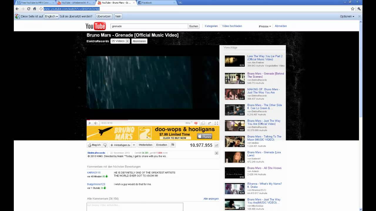Viewport: 376px width, 211px height.
Task: Click the Einbetten embed button
Action: click(162, 145)
